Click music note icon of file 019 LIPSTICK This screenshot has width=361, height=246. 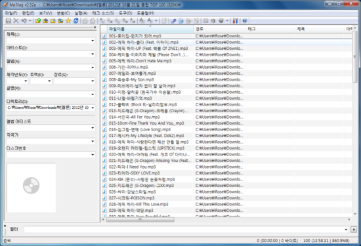[104, 148]
